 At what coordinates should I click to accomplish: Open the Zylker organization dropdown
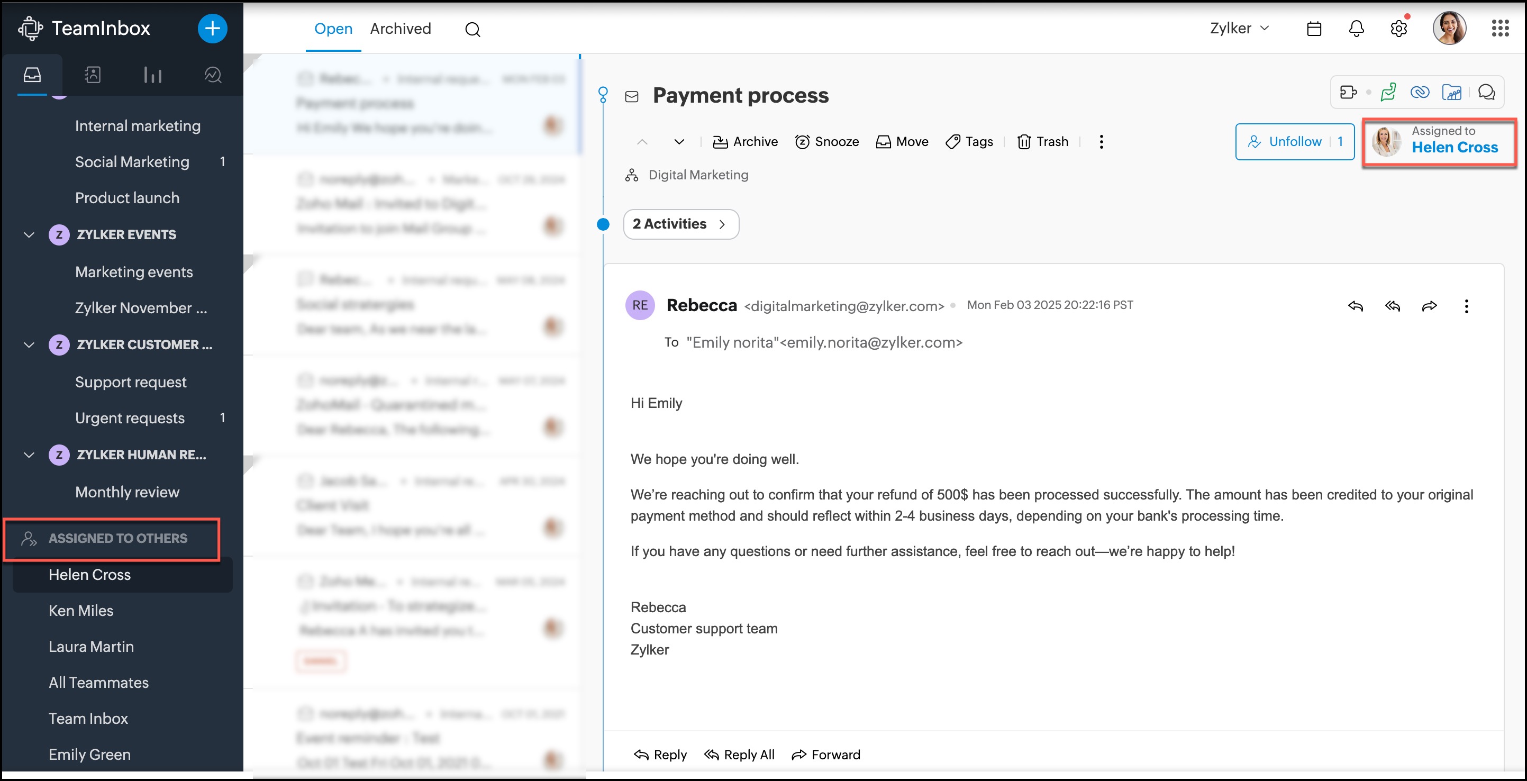[1240, 29]
